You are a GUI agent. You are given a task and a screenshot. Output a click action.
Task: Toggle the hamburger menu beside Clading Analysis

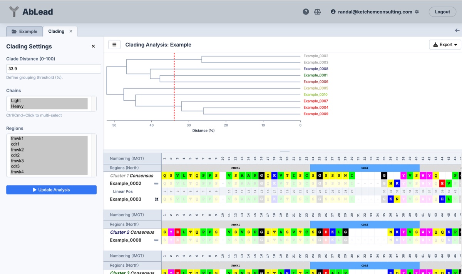[114, 45]
